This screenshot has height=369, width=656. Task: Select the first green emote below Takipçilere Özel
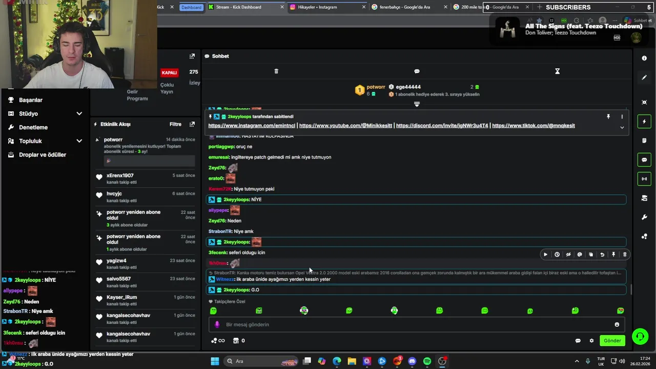click(x=214, y=311)
